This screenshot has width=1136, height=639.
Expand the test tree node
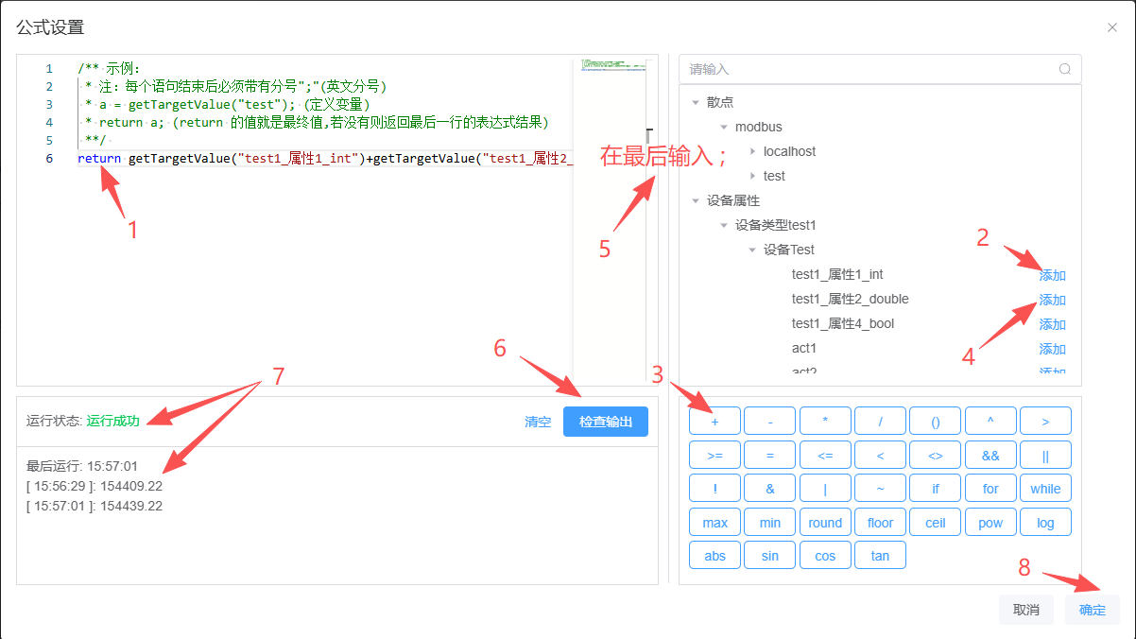(x=752, y=176)
